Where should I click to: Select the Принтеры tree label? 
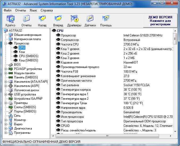pyautogui.click(x=21, y=103)
